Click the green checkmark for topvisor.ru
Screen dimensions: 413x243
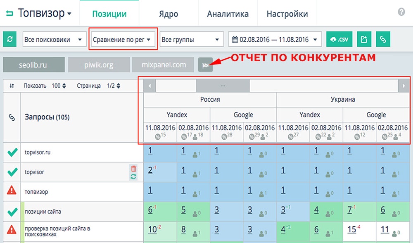[12, 152]
